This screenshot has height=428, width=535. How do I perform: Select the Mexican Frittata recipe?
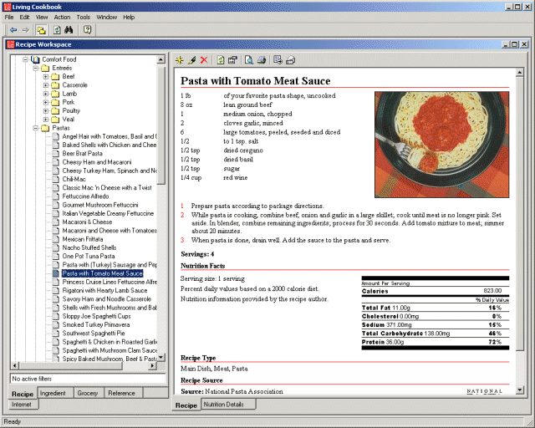point(83,239)
